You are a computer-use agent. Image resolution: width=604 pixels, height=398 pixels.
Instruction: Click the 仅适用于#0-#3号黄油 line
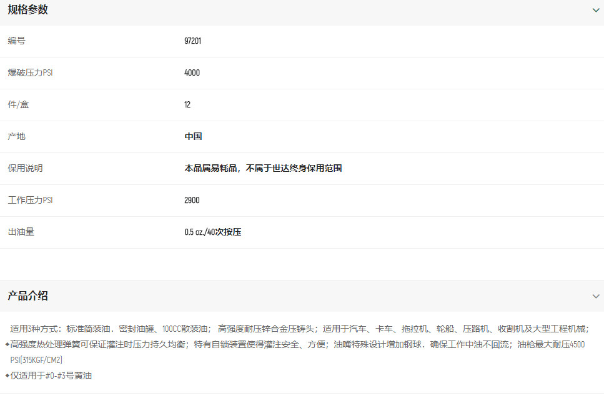click(51, 376)
